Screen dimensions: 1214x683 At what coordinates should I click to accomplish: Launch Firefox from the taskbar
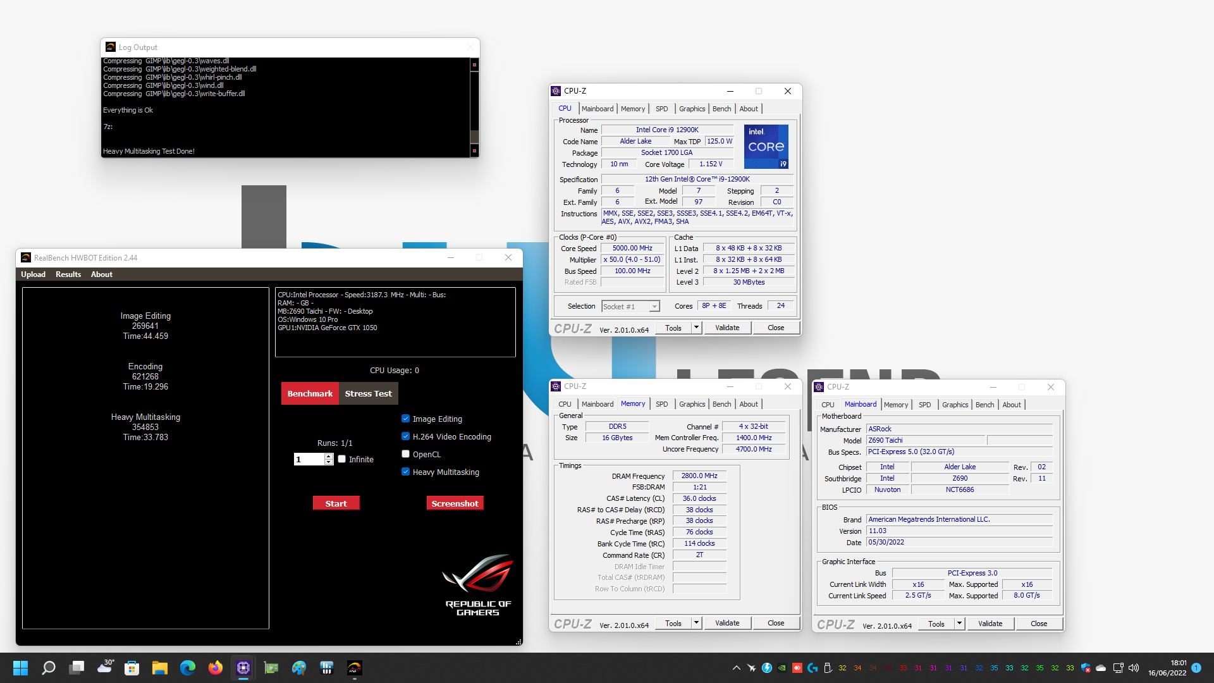[x=216, y=668]
